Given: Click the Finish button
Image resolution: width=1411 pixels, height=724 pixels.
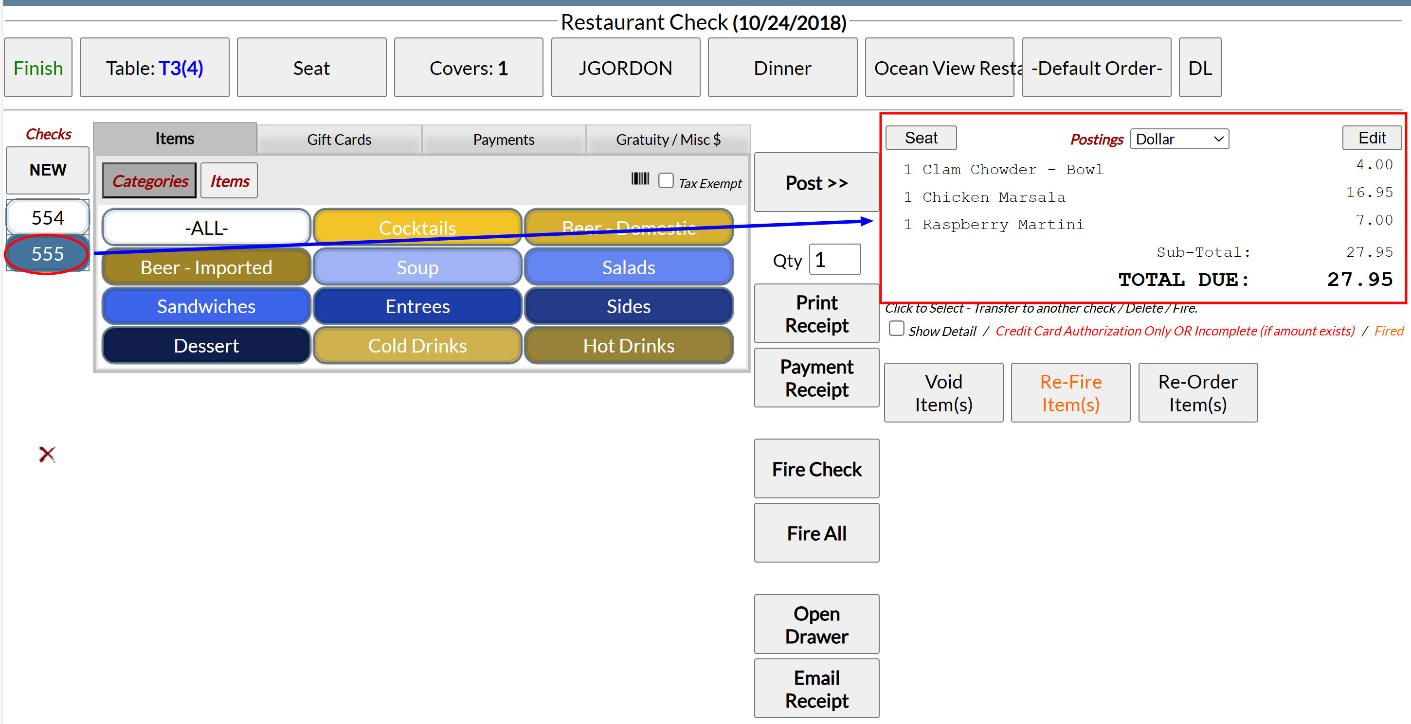Looking at the screenshot, I should [38, 68].
